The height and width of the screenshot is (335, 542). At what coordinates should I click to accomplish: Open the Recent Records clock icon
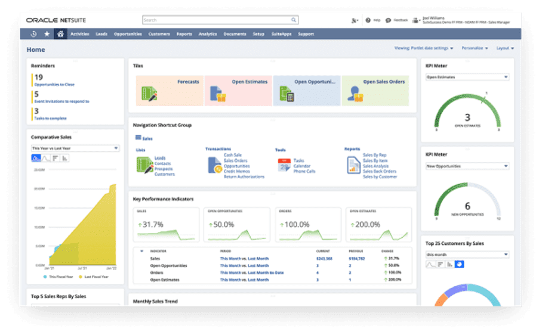[33, 34]
